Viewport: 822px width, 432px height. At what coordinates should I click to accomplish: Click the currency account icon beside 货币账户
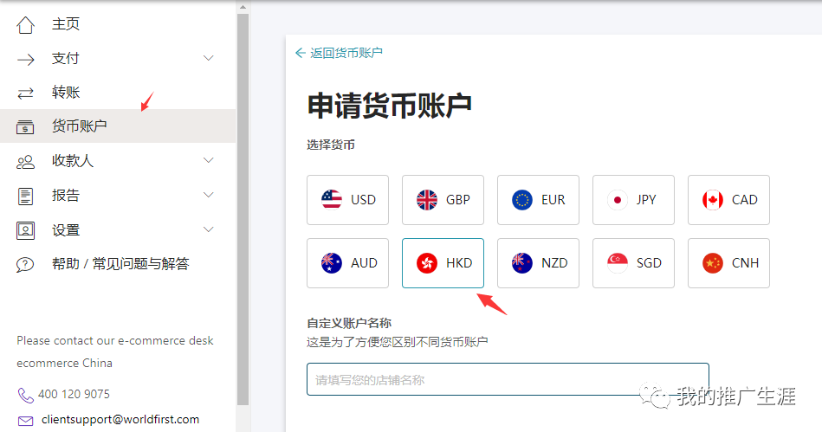coord(25,127)
